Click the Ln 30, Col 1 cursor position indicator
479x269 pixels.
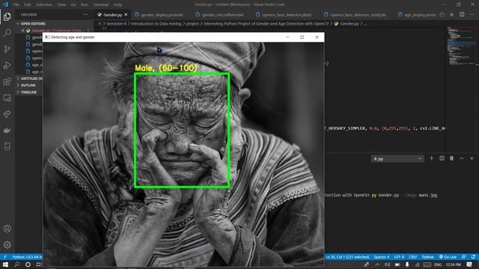click(x=347, y=257)
